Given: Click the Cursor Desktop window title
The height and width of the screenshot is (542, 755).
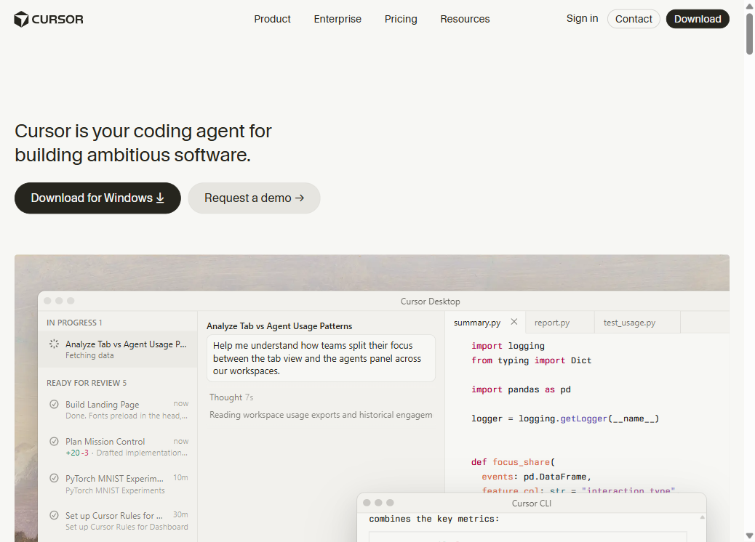Looking at the screenshot, I should (430, 302).
